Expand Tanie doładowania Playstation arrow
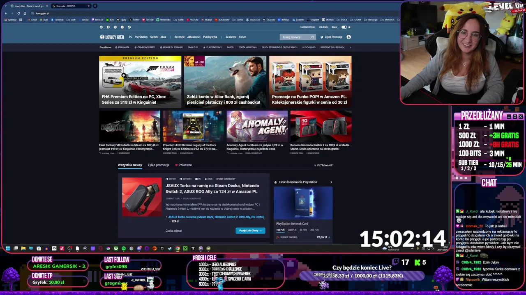 click(x=331, y=182)
